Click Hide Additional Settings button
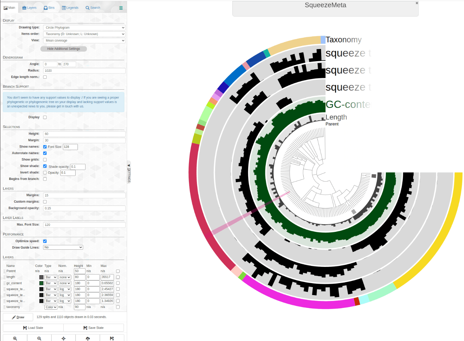464x341 pixels. [x=64, y=49]
